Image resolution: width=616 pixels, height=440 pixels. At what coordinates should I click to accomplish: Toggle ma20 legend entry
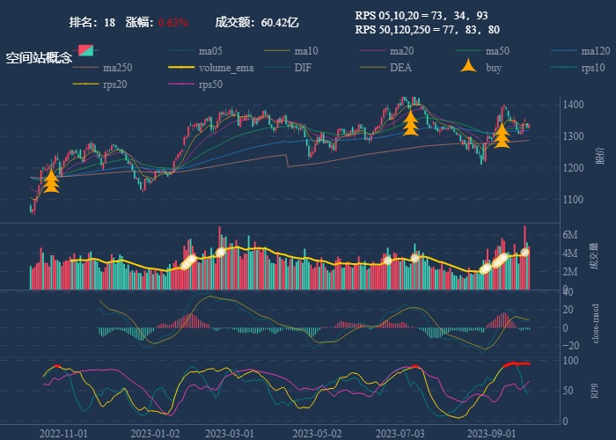401,50
